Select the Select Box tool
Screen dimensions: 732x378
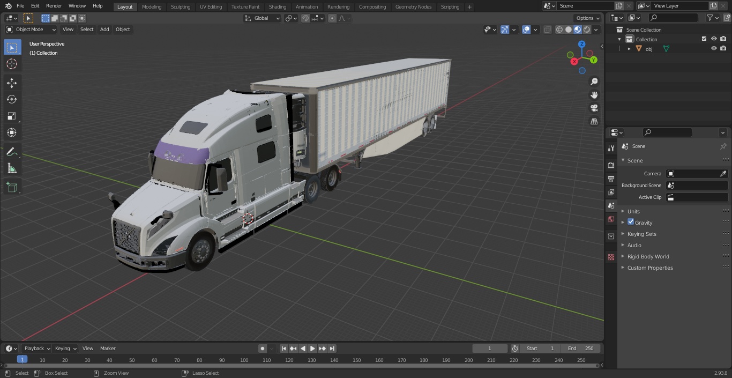12,47
